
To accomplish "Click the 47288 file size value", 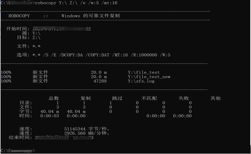I will [100, 81].
